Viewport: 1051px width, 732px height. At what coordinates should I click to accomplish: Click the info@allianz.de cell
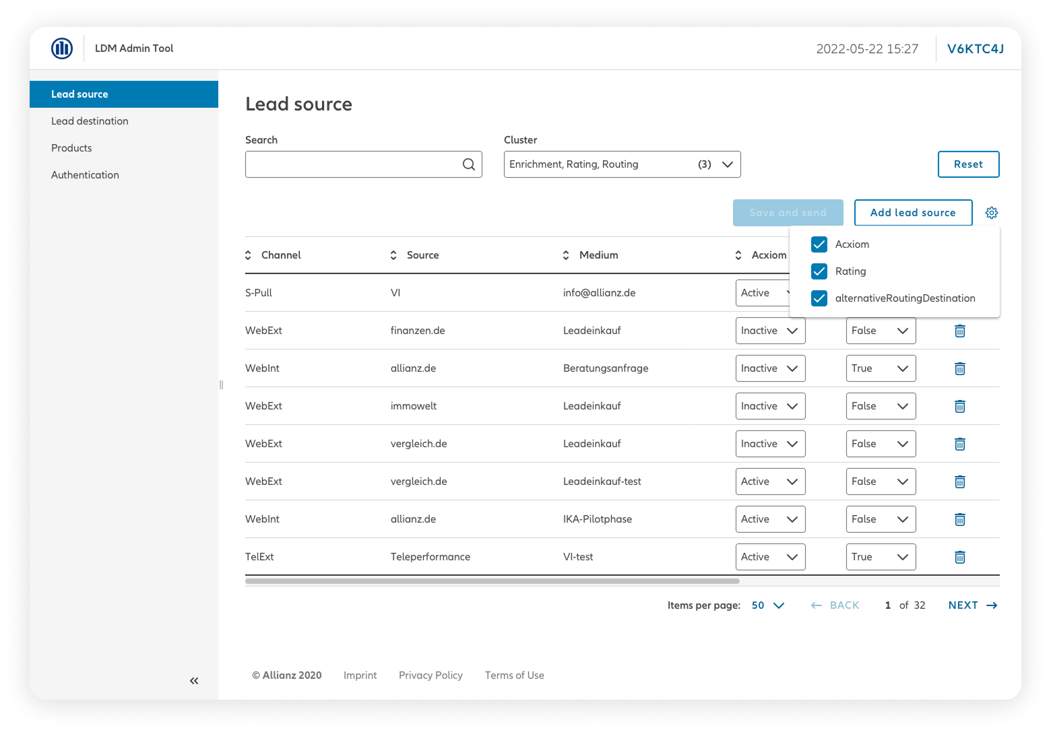pyautogui.click(x=600, y=293)
